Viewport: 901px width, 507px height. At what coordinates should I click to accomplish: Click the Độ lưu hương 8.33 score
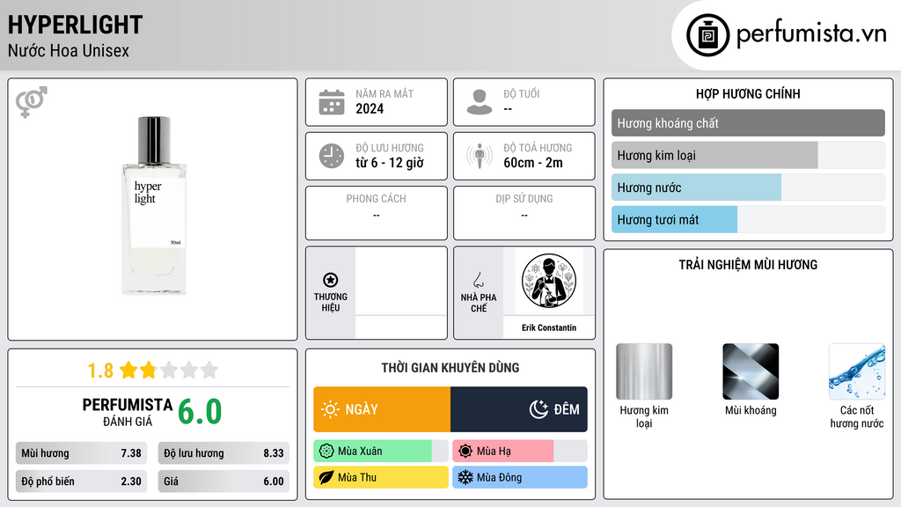pyautogui.click(x=223, y=453)
